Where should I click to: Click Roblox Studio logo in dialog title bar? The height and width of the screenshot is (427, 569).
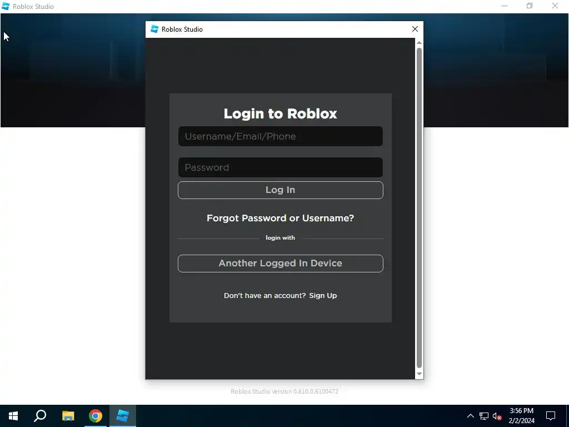coord(154,29)
